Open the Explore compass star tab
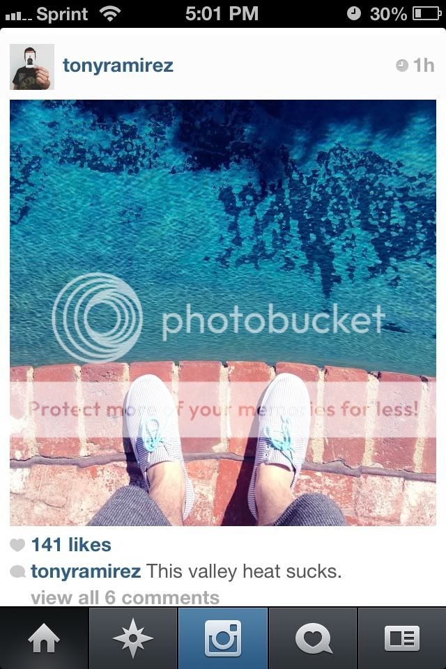Viewport: 446px width, 669px height. (x=132, y=638)
